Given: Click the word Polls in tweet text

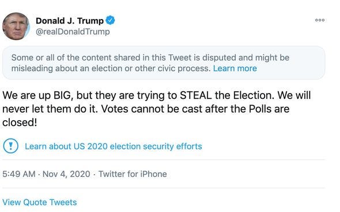Looking at the screenshot, I should tap(260, 109).
